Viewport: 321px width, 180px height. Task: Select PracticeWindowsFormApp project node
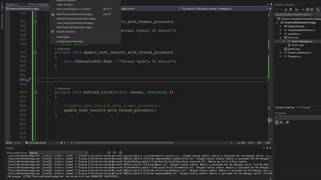coord(300,22)
